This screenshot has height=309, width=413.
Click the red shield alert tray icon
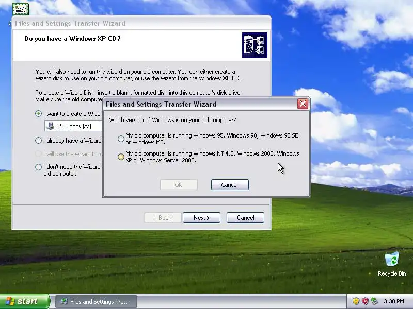pyautogui.click(x=365, y=301)
